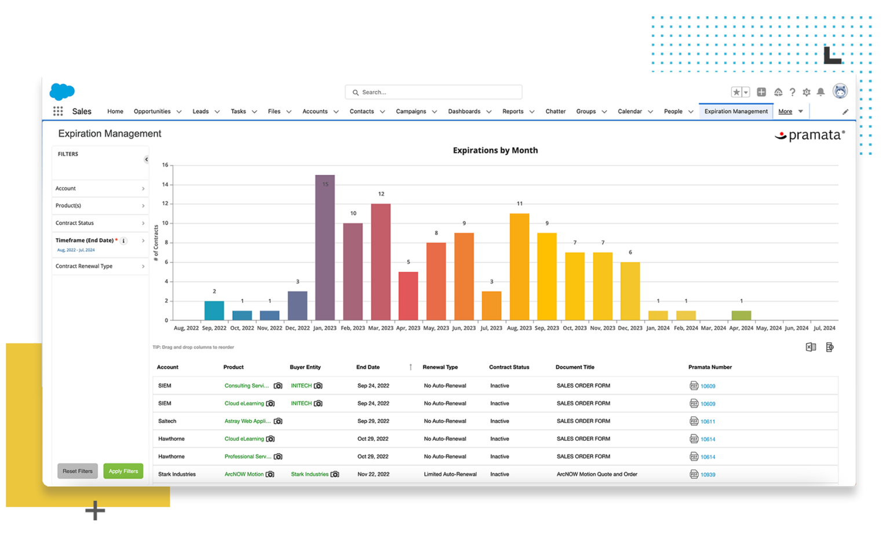Open camera preview next to Cloud eLearning
The height and width of the screenshot is (551, 890).
pyautogui.click(x=271, y=403)
